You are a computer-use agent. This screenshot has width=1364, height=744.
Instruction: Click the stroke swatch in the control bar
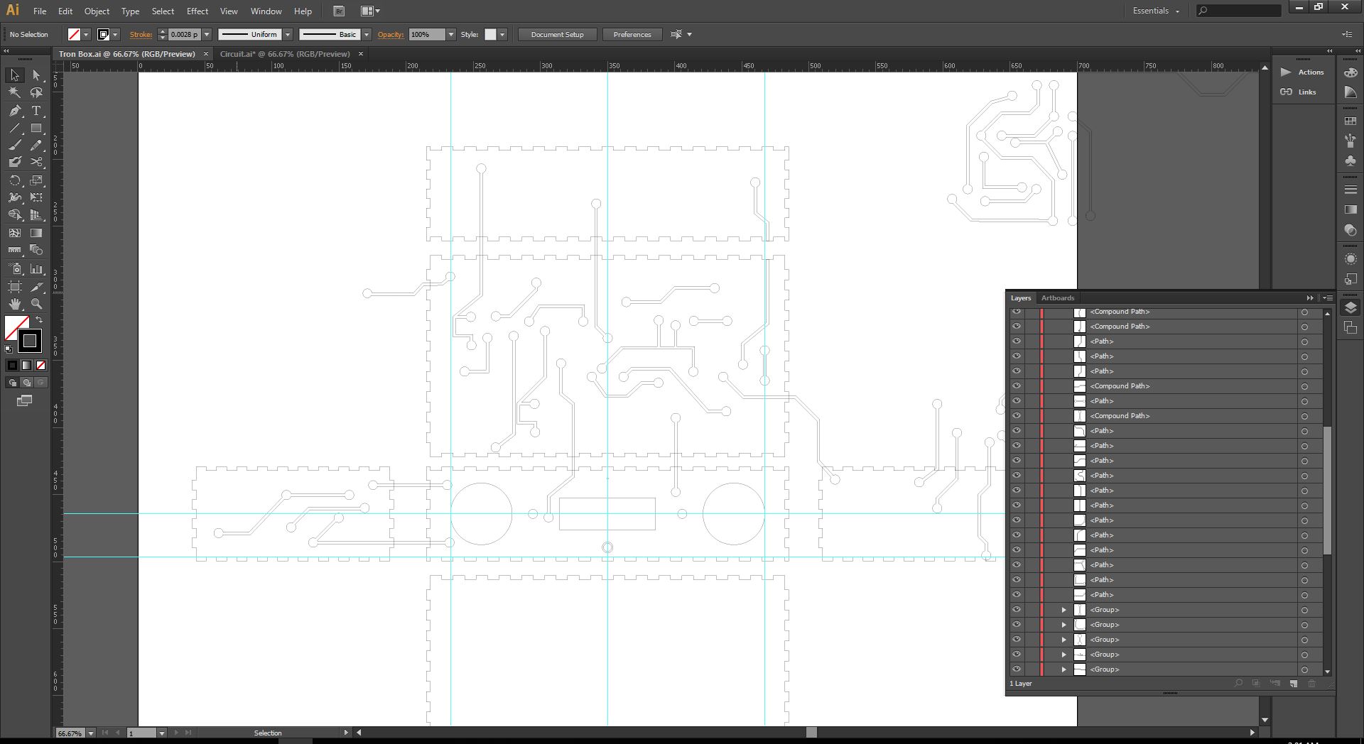pos(103,34)
